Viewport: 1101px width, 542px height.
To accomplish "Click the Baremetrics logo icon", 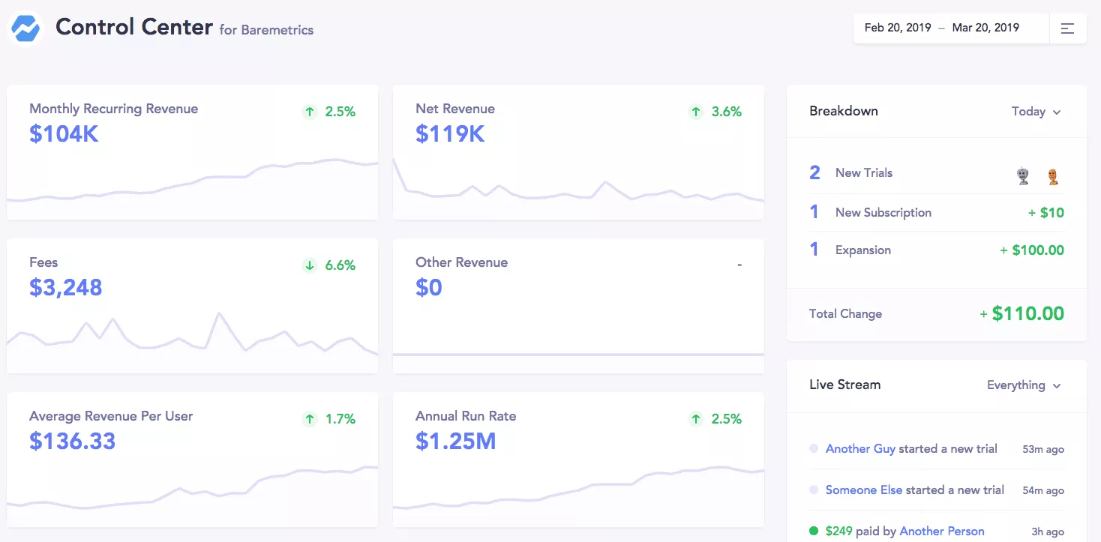I will point(26,29).
